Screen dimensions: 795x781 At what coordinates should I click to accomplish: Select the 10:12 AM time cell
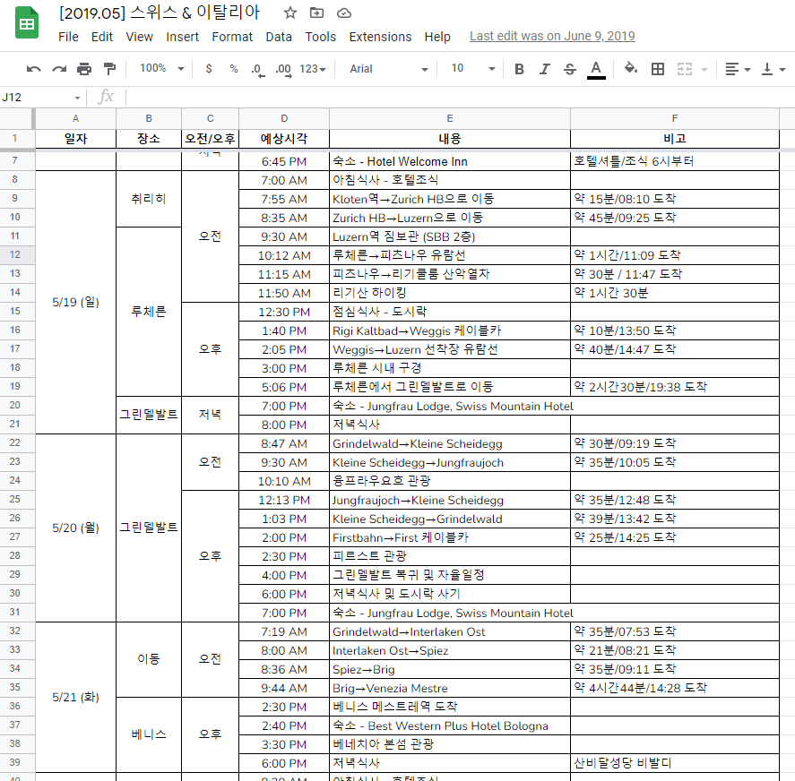click(x=284, y=255)
